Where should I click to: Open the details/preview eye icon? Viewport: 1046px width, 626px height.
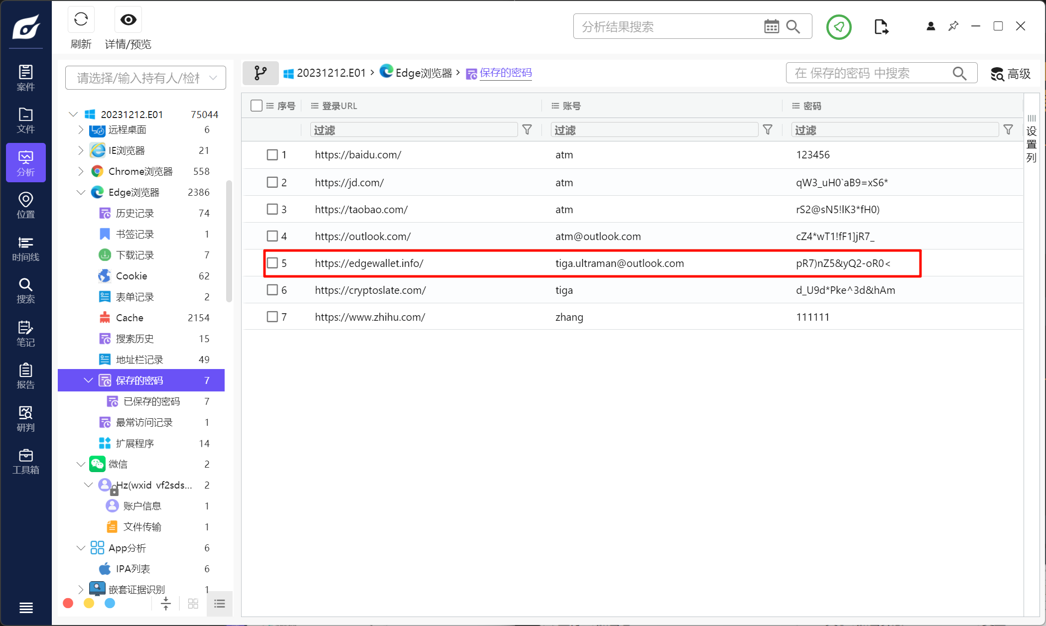128,20
